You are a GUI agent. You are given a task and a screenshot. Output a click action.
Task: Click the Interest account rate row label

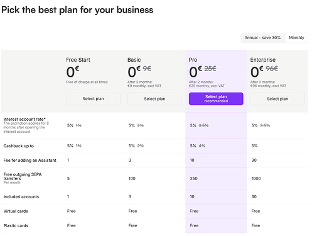[24, 119]
